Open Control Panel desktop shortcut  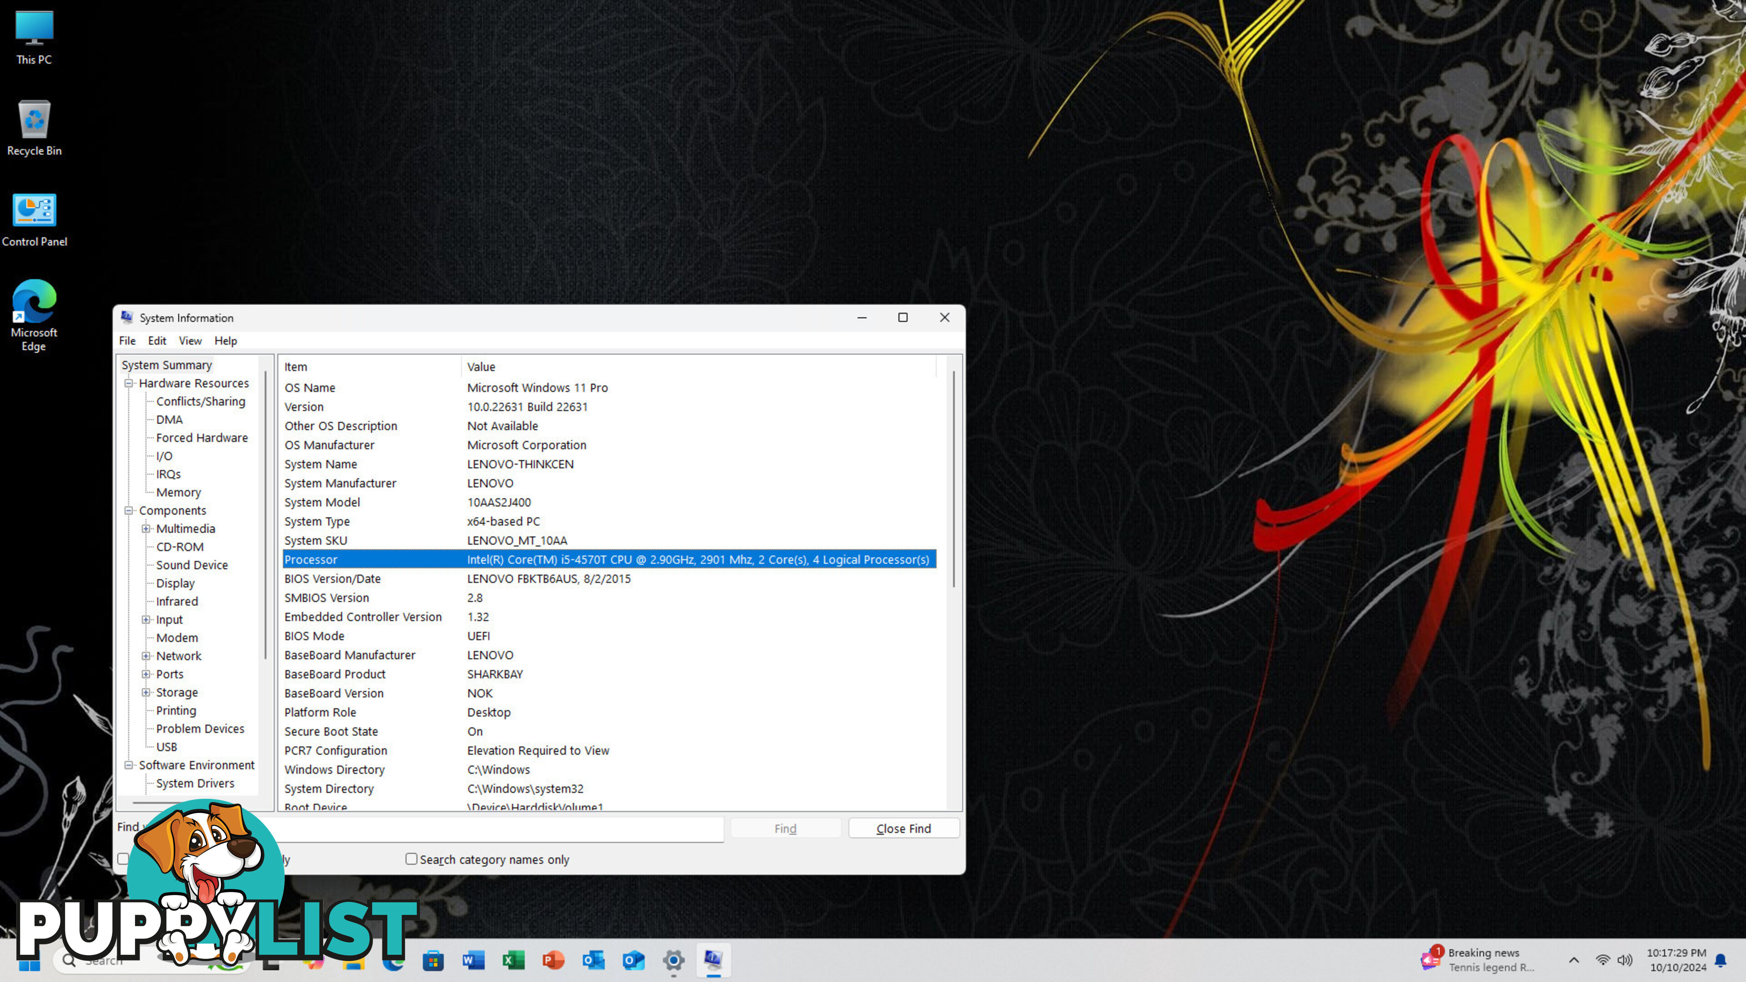tap(34, 220)
